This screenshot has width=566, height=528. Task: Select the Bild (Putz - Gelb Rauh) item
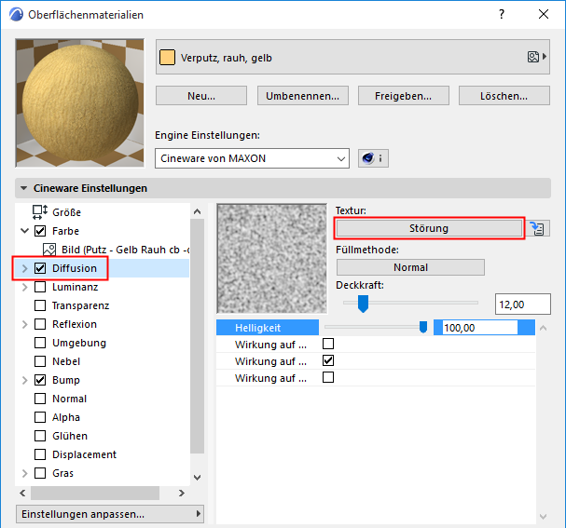click(x=125, y=250)
